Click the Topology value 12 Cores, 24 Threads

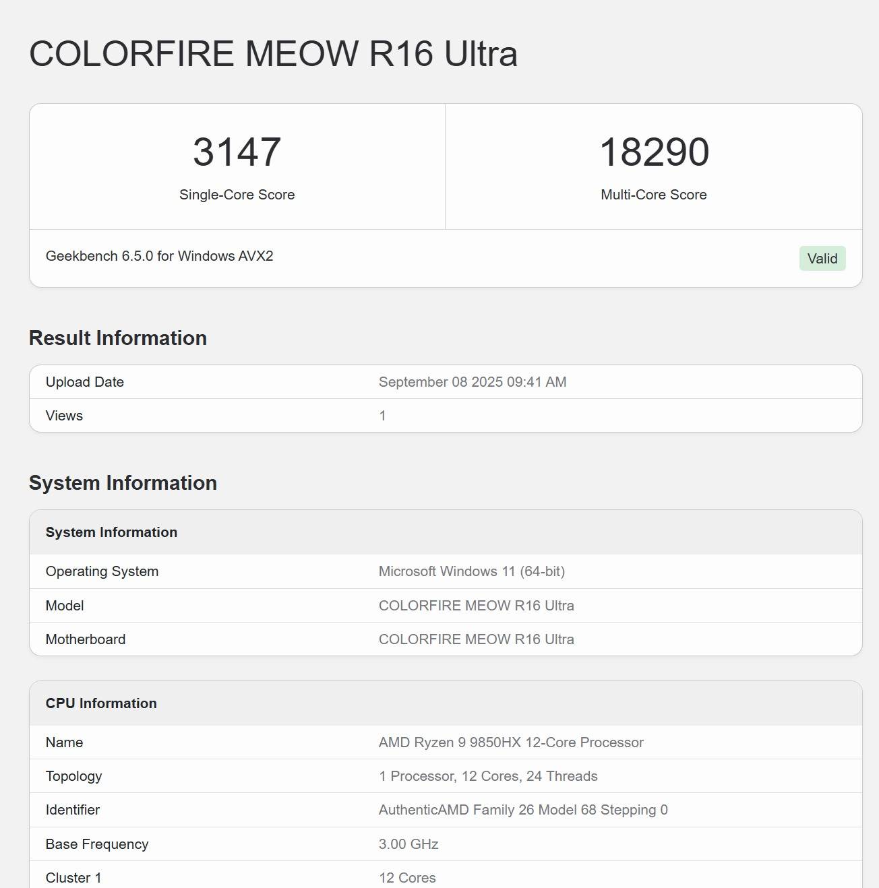click(x=487, y=776)
